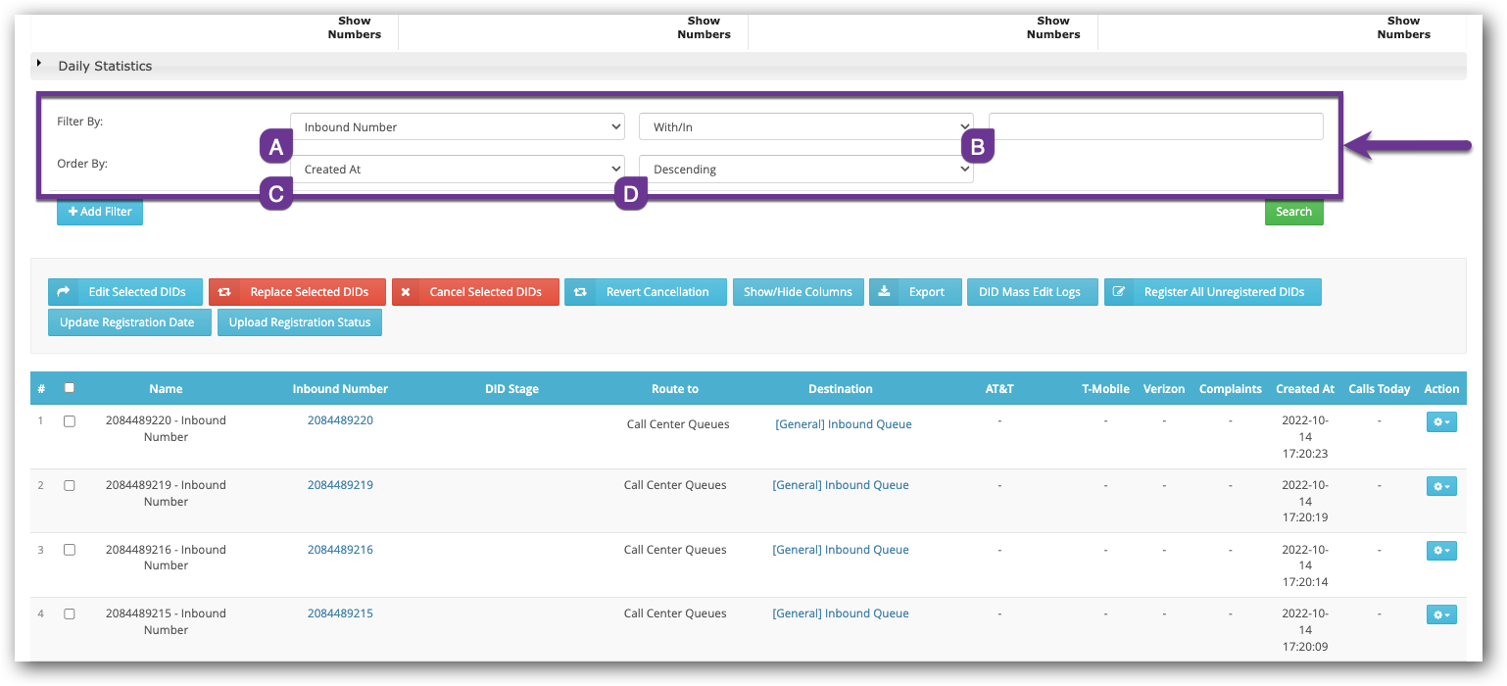Change the Descending order dropdown

click(x=804, y=169)
